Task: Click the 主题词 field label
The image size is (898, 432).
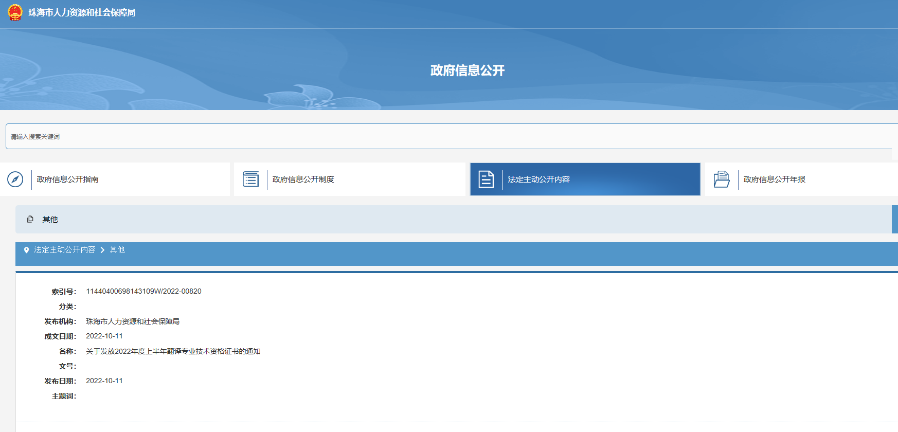Action: [x=64, y=396]
